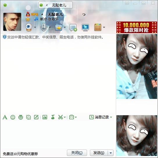Viewport: 158px width, 158px height.
Task: Open file transfer options dropdown arrow
Action: 65,27
